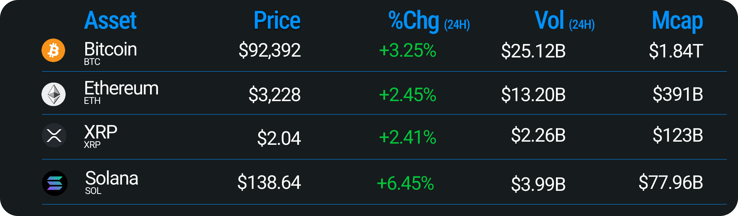Click Ethereum's +2.45% change value

pyautogui.click(x=407, y=95)
